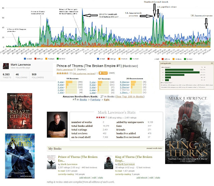Click Mark Lawrence Twitter avatar image
This screenshot has width=214, height=186.
(6, 66)
